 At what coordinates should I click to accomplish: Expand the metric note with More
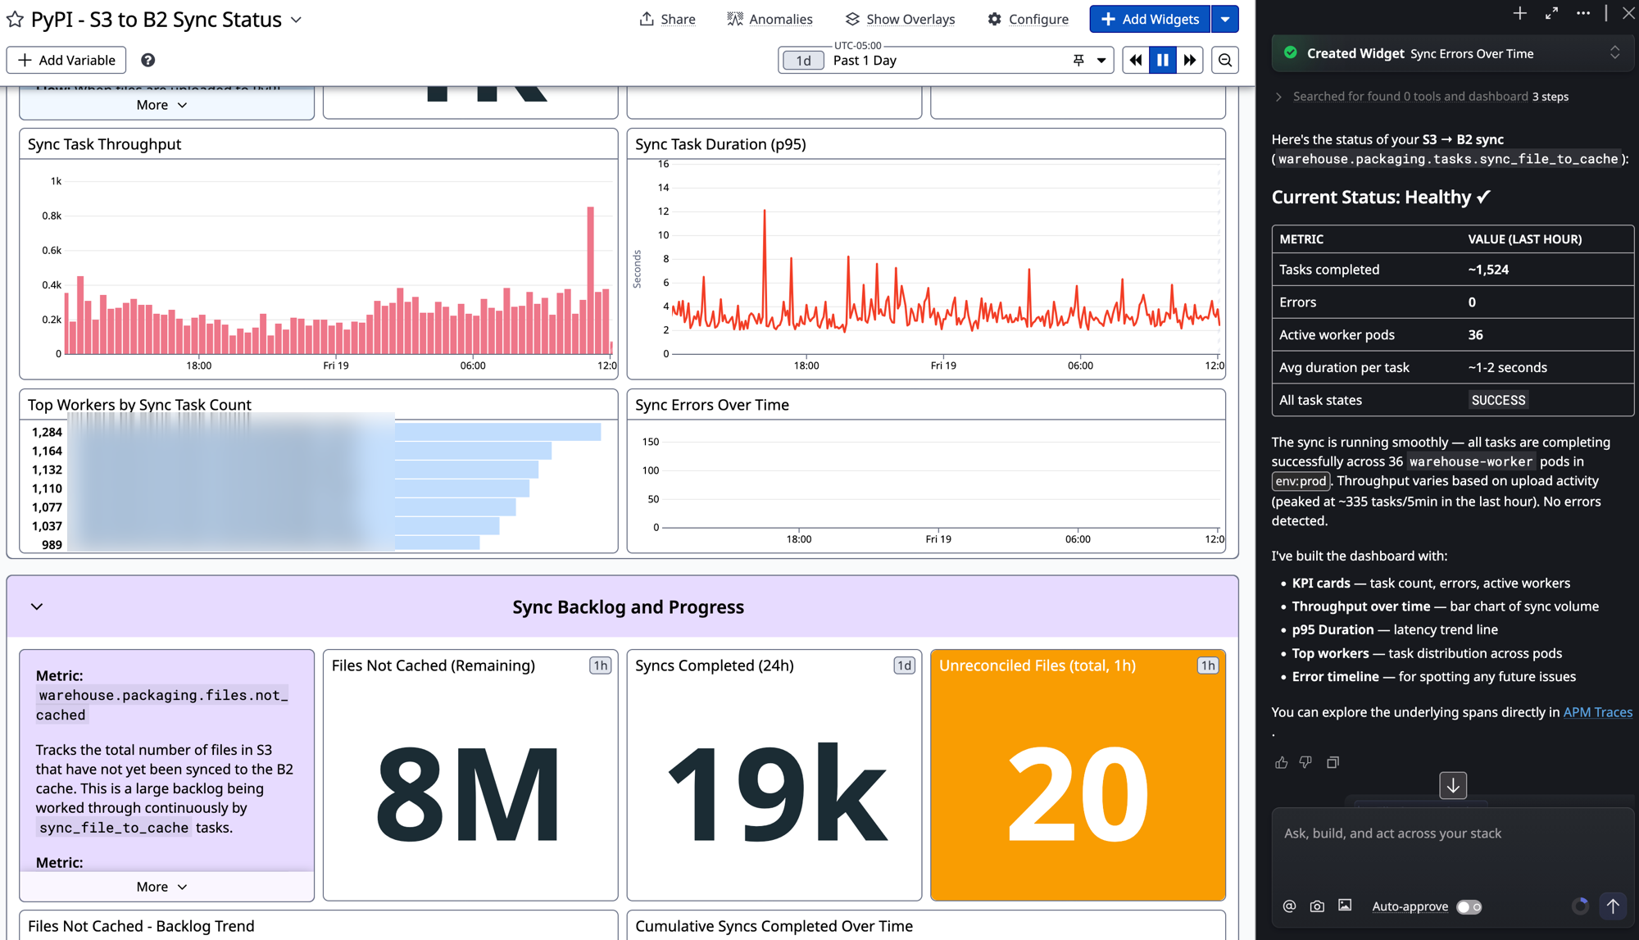coord(162,887)
